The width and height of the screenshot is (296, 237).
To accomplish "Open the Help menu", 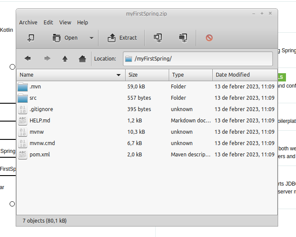I will pos(82,23).
